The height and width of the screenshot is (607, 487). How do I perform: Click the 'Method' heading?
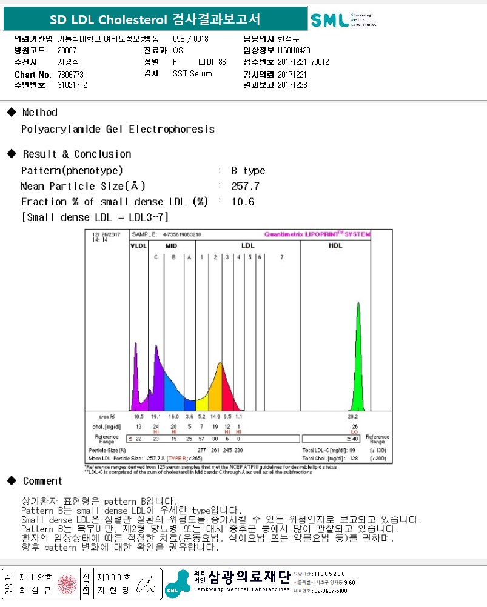pos(40,113)
